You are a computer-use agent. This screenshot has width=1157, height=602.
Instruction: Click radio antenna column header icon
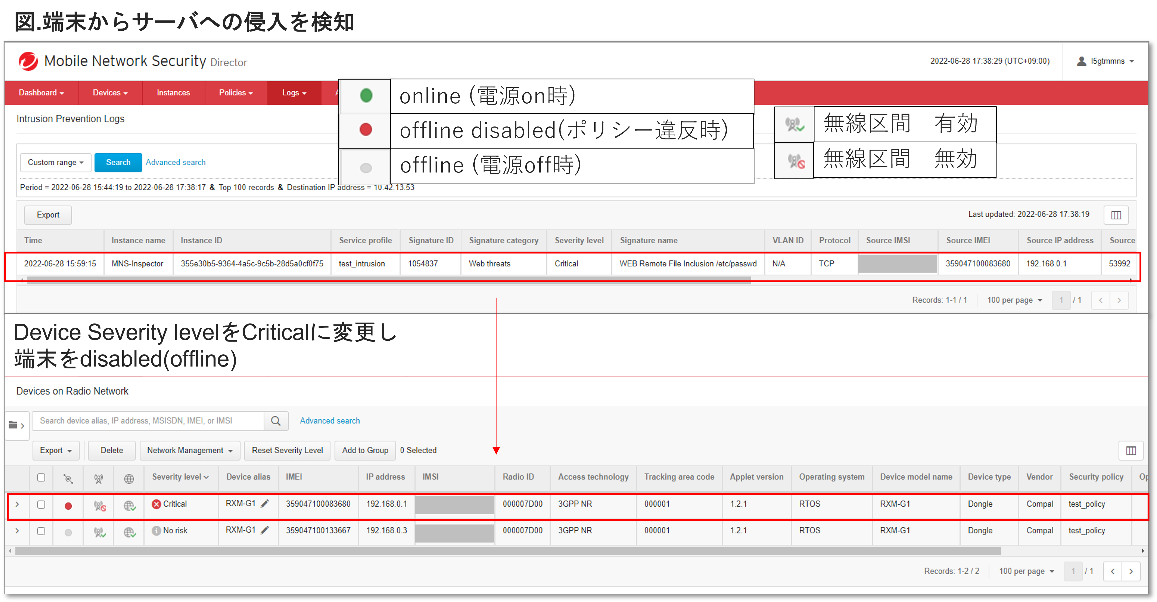(98, 478)
